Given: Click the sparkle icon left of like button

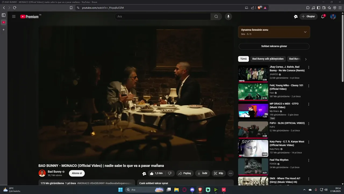Looking at the screenshot, I should tap(144, 174).
